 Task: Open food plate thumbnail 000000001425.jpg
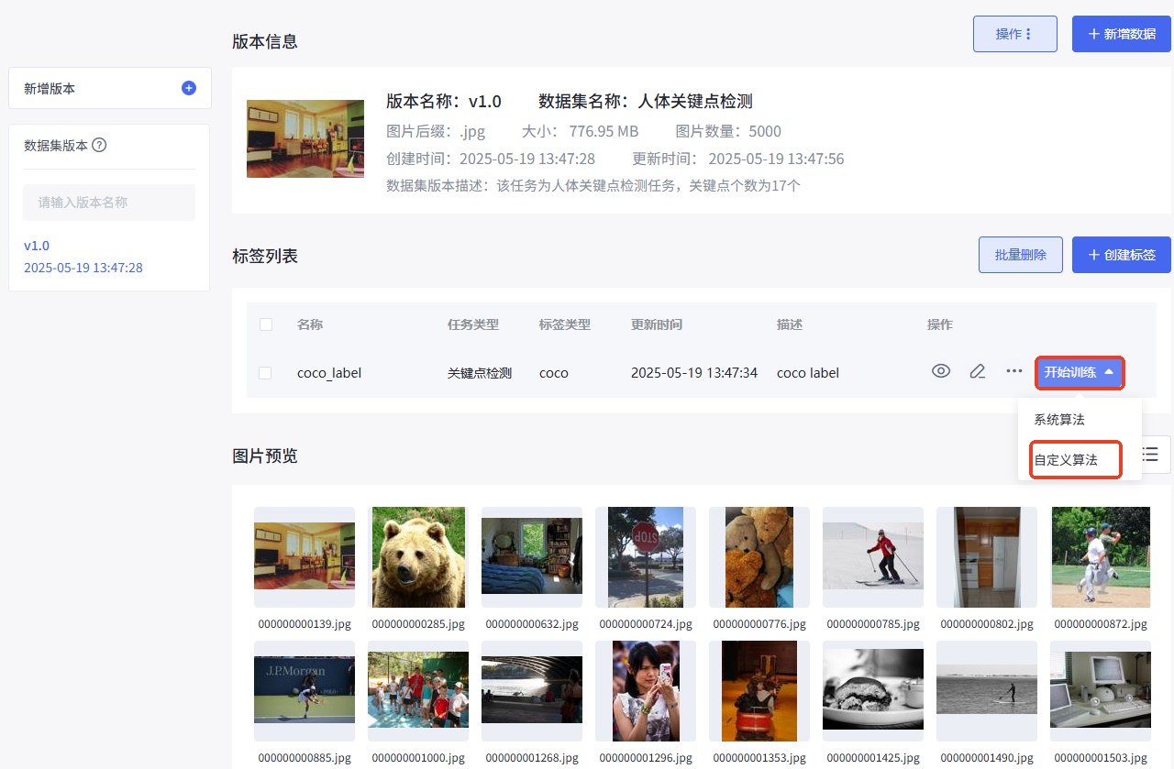(873, 690)
